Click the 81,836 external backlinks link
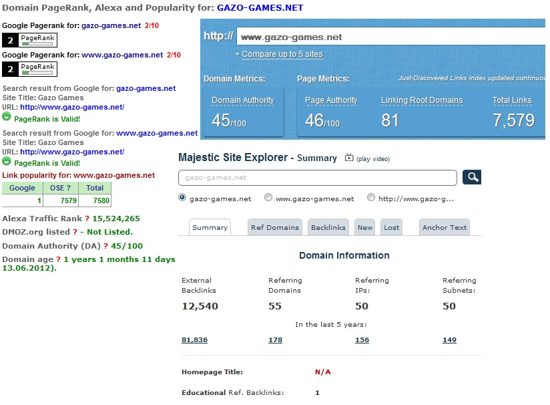Image resolution: width=550 pixels, height=405 pixels. pyautogui.click(x=194, y=340)
